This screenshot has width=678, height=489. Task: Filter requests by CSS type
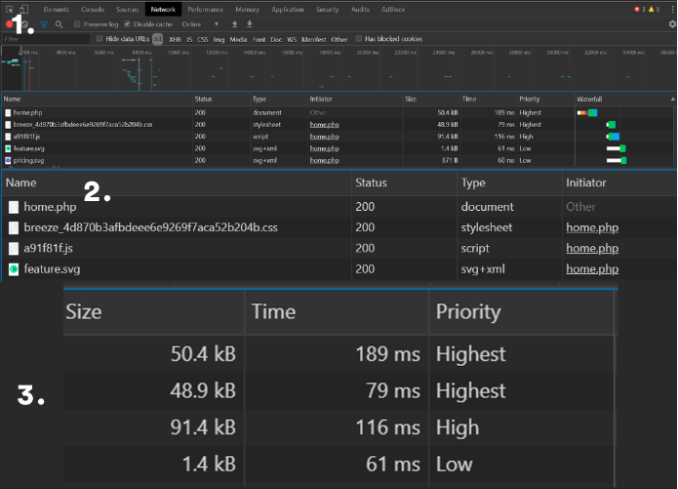pos(203,39)
